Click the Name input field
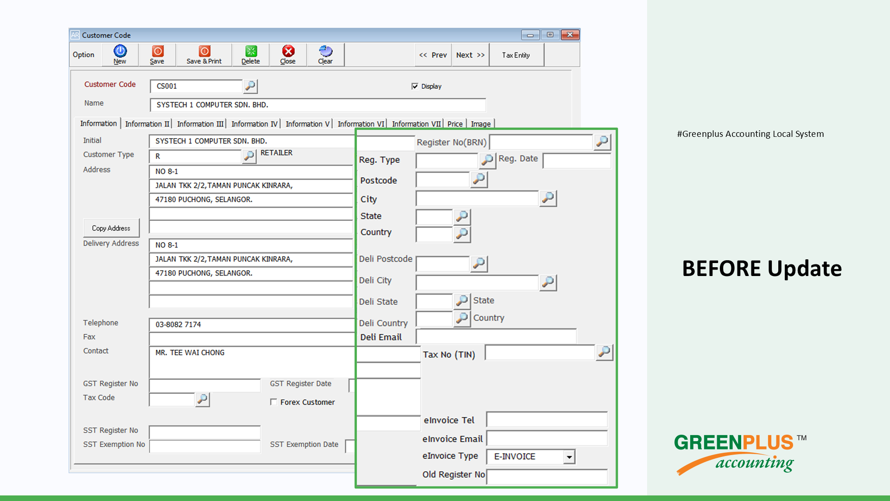Image resolution: width=890 pixels, height=501 pixels. (318, 105)
